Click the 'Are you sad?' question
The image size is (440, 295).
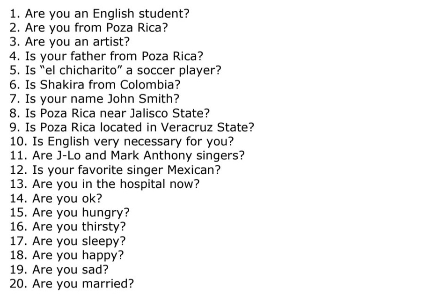58,270
